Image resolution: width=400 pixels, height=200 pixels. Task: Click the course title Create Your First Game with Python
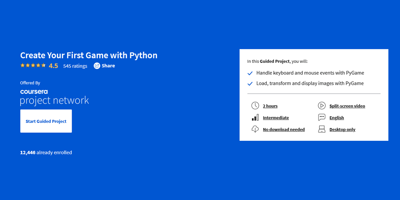click(89, 55)
